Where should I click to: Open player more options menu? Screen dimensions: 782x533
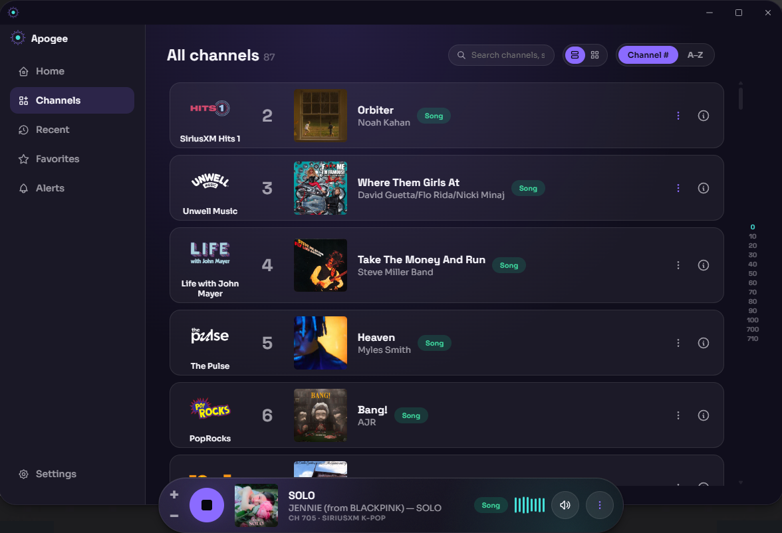600,505
